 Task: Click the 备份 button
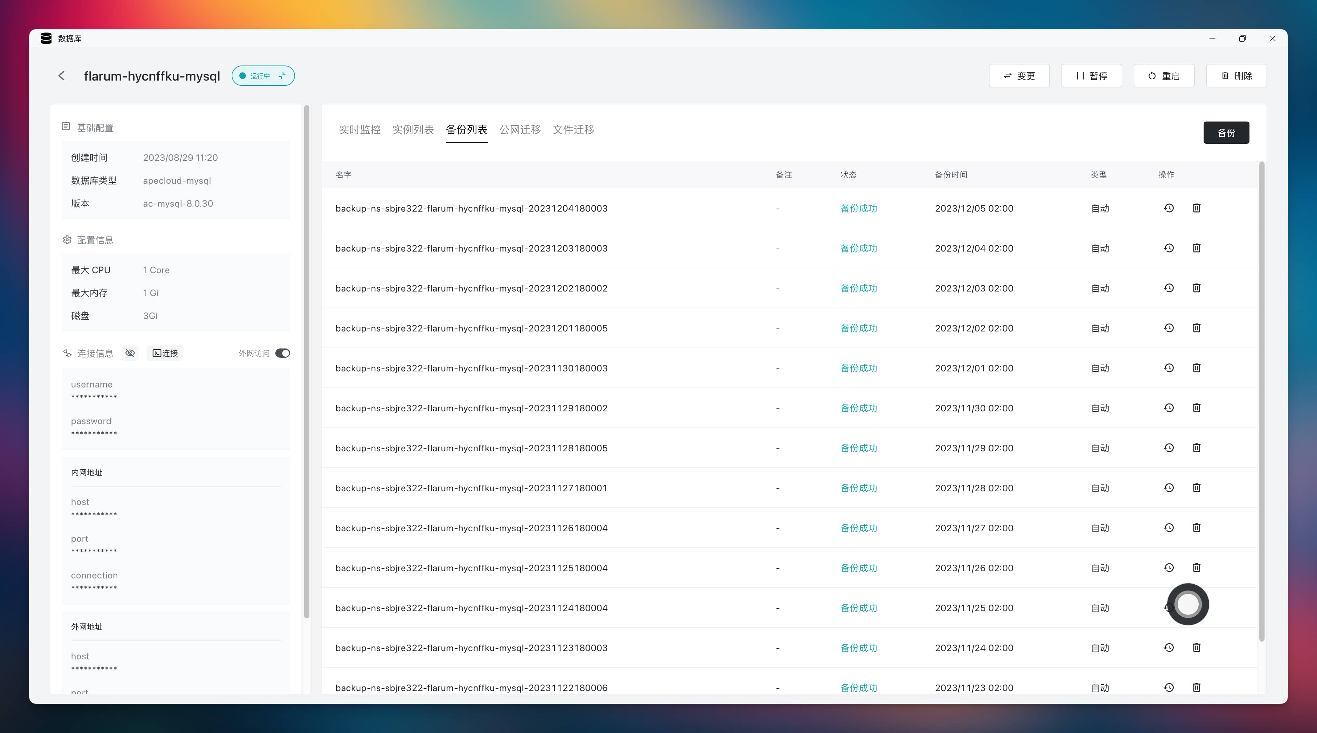(1226, 133)
